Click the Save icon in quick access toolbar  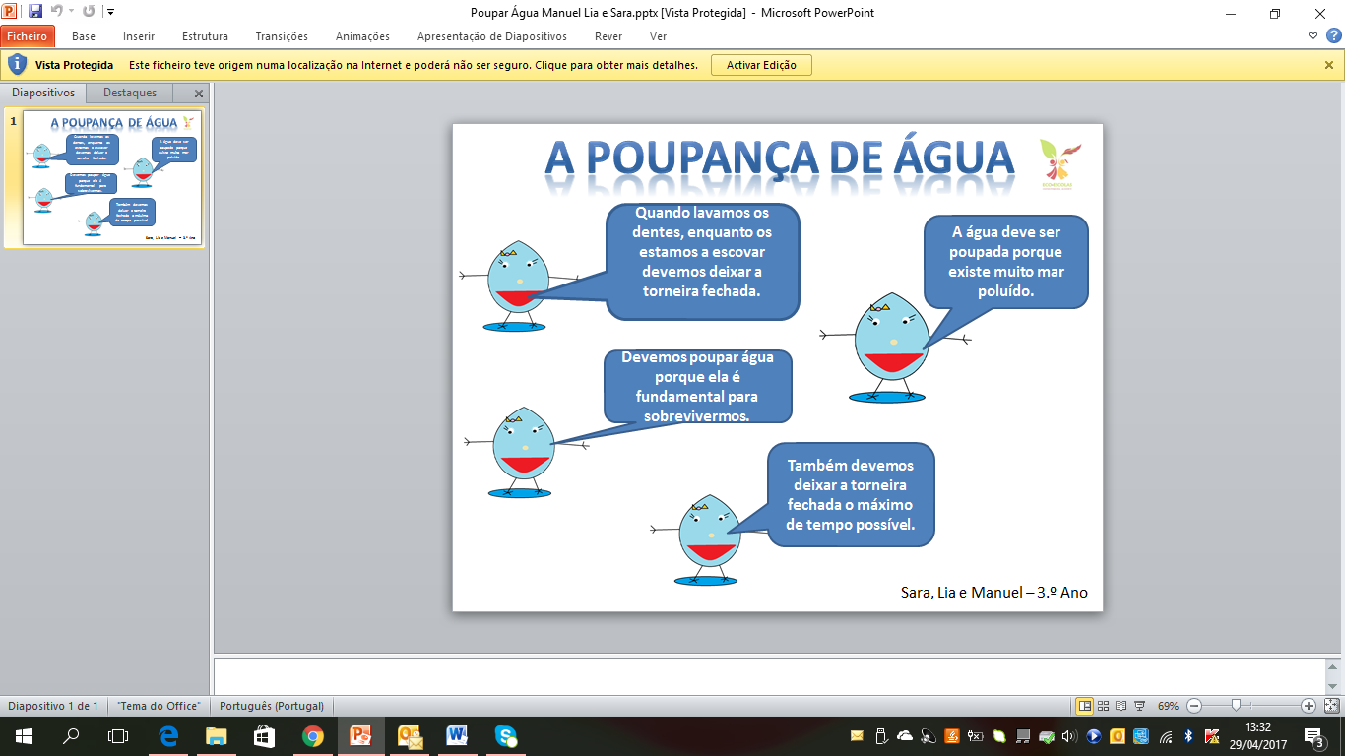(35, 12)
